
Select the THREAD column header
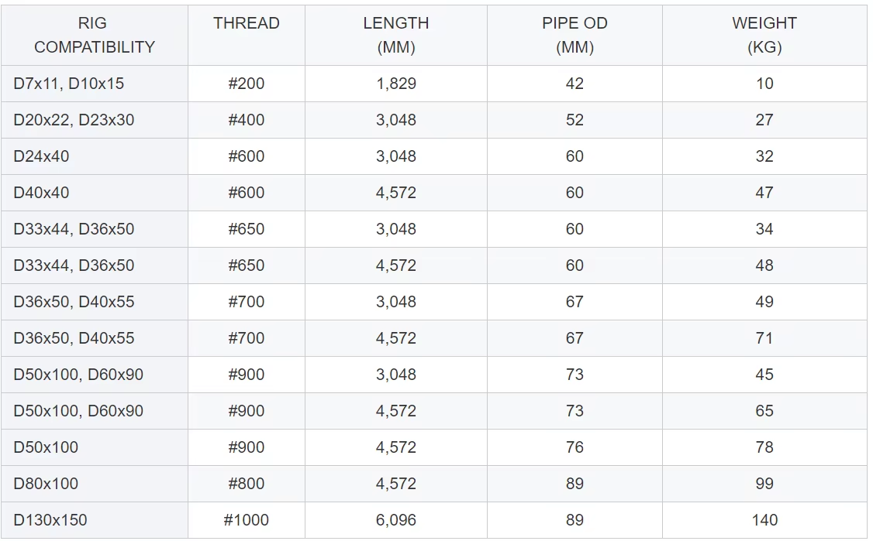pos(247,23)
